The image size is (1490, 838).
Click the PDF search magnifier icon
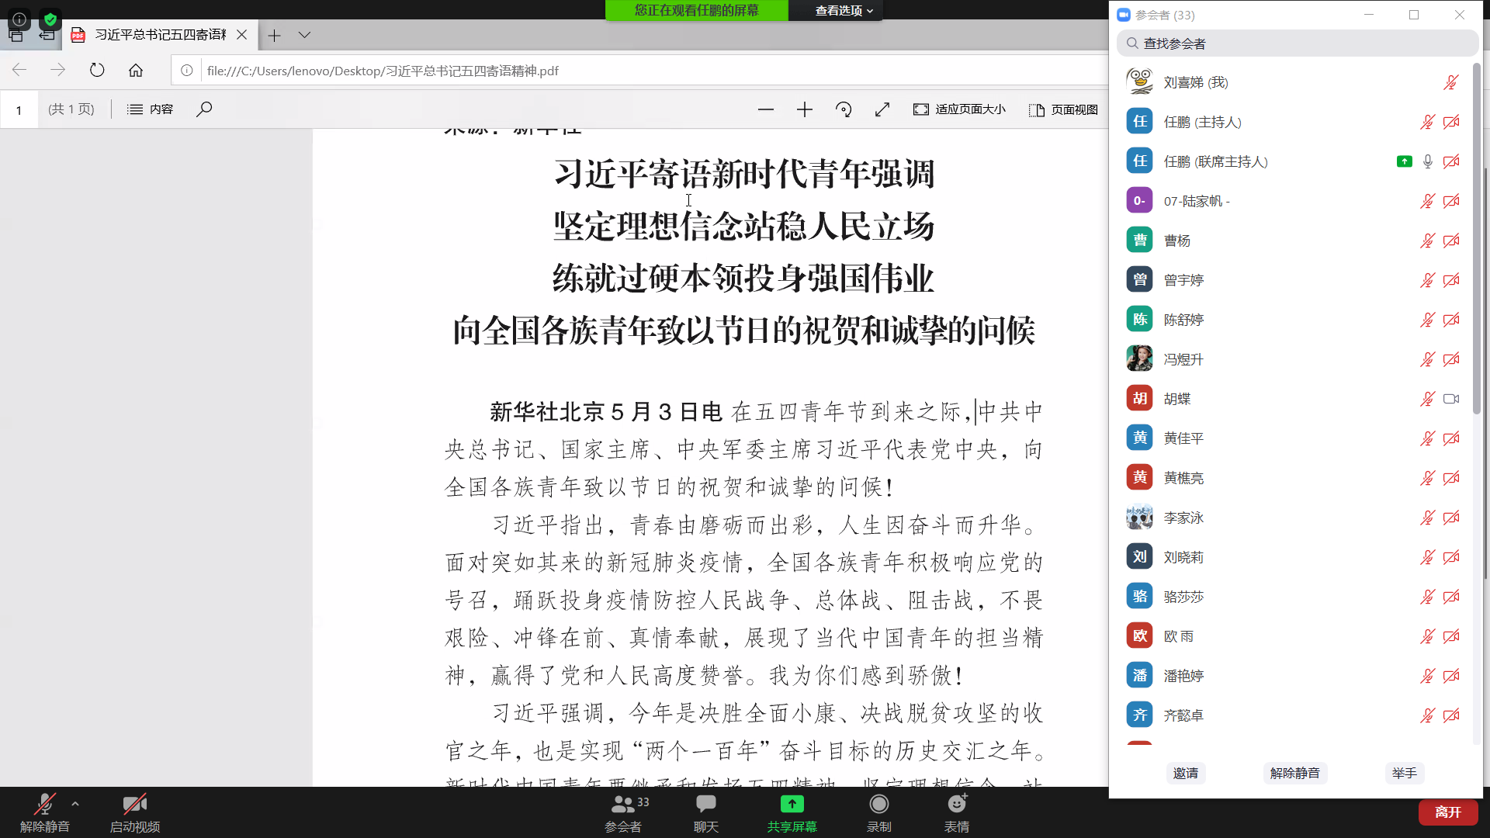click(204, 109)
